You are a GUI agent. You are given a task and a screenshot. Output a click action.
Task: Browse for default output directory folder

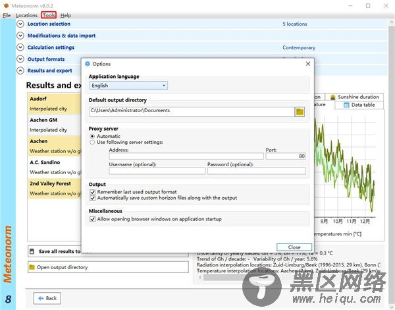tap(300, 111)
